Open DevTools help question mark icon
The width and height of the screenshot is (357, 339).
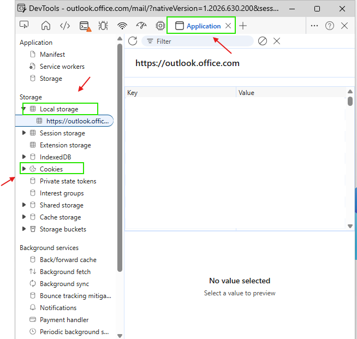click(x=330, y=26)
